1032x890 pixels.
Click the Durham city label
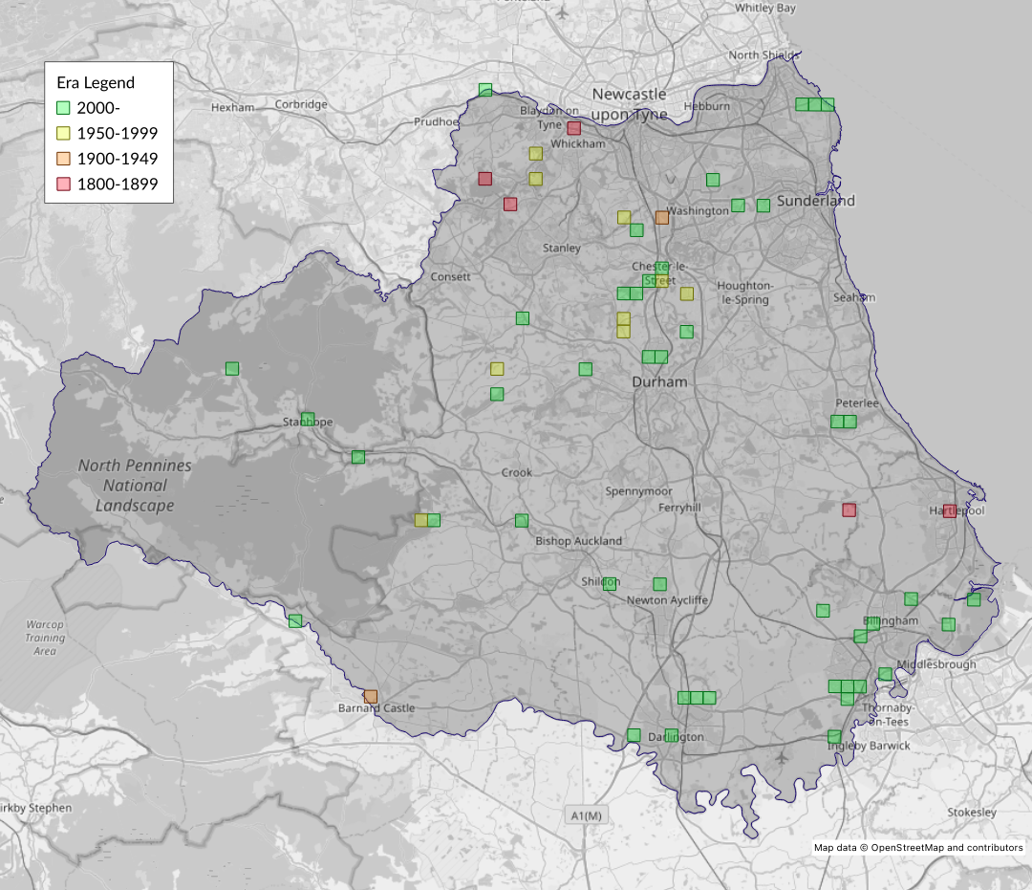[x=659, y=381]
